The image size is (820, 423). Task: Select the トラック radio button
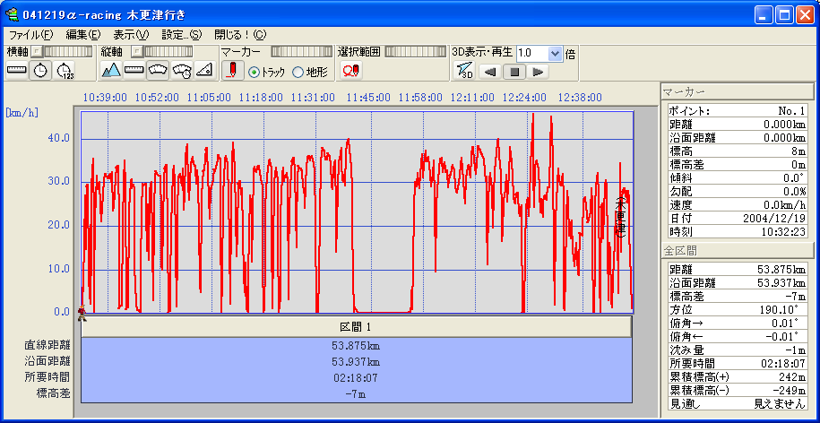click(x=254, y=72)
